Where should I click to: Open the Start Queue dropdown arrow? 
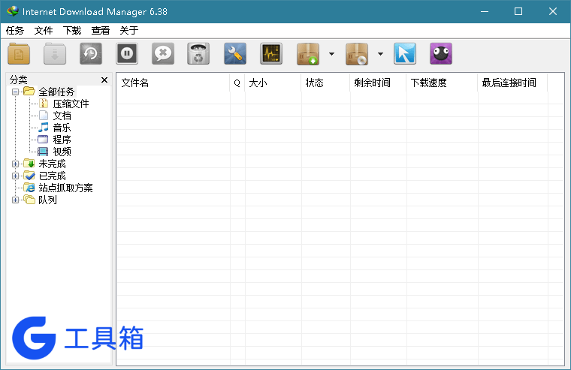pos(331,54)
